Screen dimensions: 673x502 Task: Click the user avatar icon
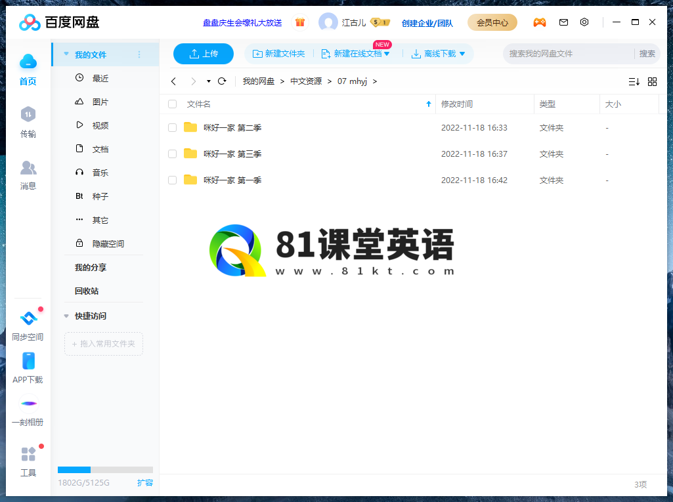point(328,22)
